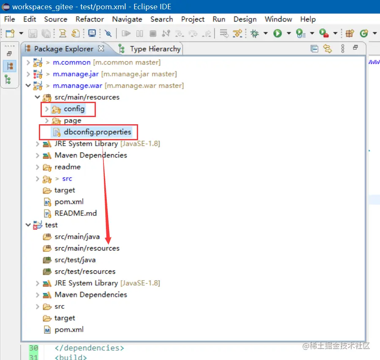The height and width of the screenshot is (360, 380).
Task: Open the Coverage dropdown arrow
Action: point(312,33)
